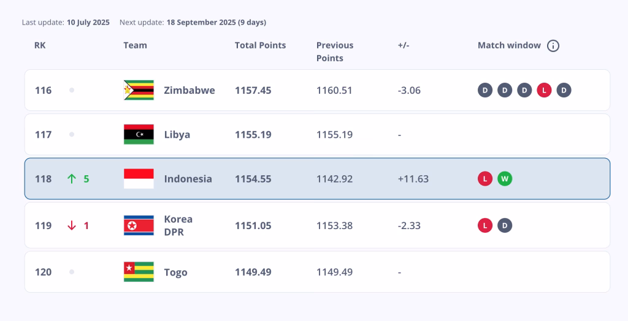Image resolution: width=628 pixels, height=321 pixels.
Task: Click the RK column header
Action: [x=40, y=45]
